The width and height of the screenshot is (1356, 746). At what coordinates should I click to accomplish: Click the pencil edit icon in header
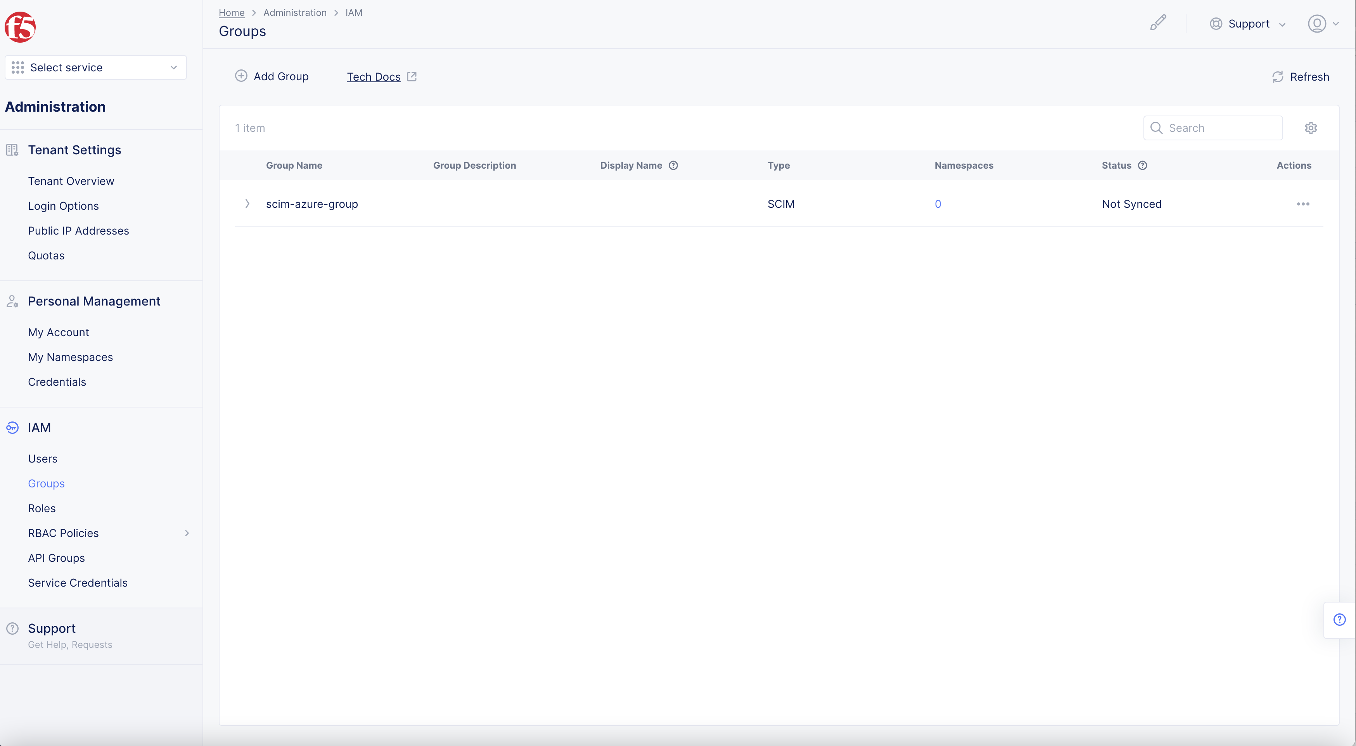click(x=1157, y=22)
